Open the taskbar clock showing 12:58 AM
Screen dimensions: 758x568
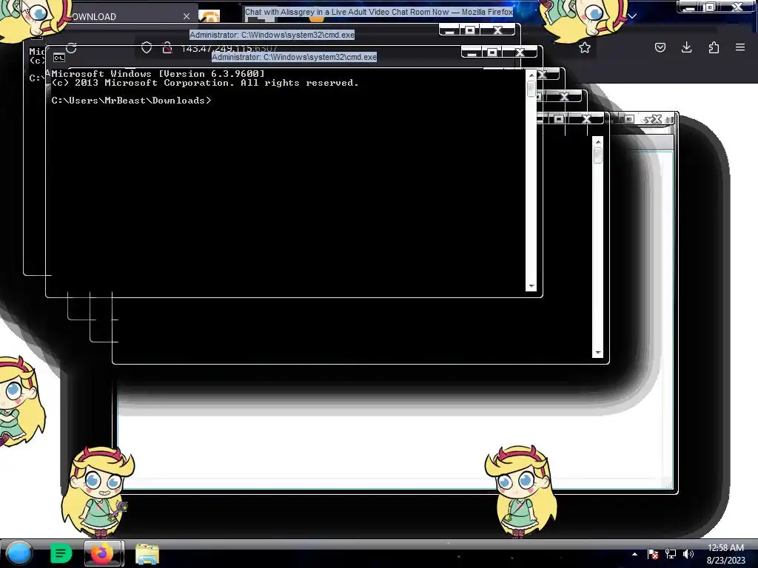tap(725, 554)
